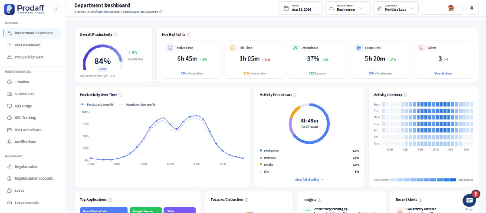
Task: Click info icon next to Overall Productivity
Action: coord(115,35)
